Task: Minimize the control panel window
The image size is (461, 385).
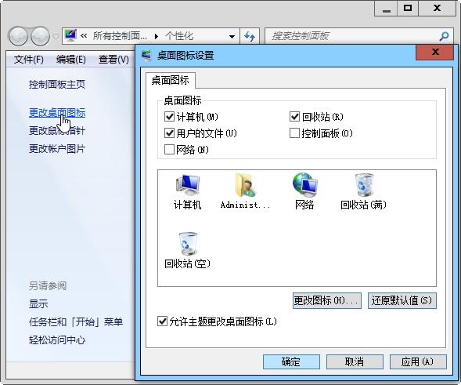Action: coord(387,9)
